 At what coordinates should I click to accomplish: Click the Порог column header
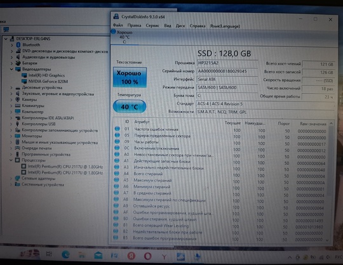(x=284, y=124)
